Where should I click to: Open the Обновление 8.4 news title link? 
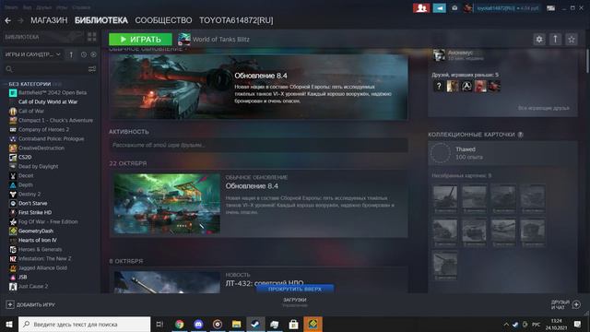[x=252, y=186]
